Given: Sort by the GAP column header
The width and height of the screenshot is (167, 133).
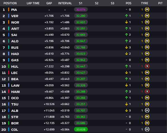Looking at the screenshot, I should (x=49, y=3).
